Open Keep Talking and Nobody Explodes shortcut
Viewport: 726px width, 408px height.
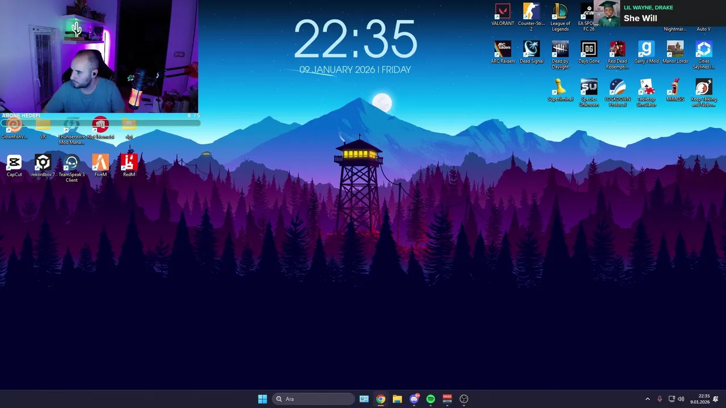click(x=704, y=93)
